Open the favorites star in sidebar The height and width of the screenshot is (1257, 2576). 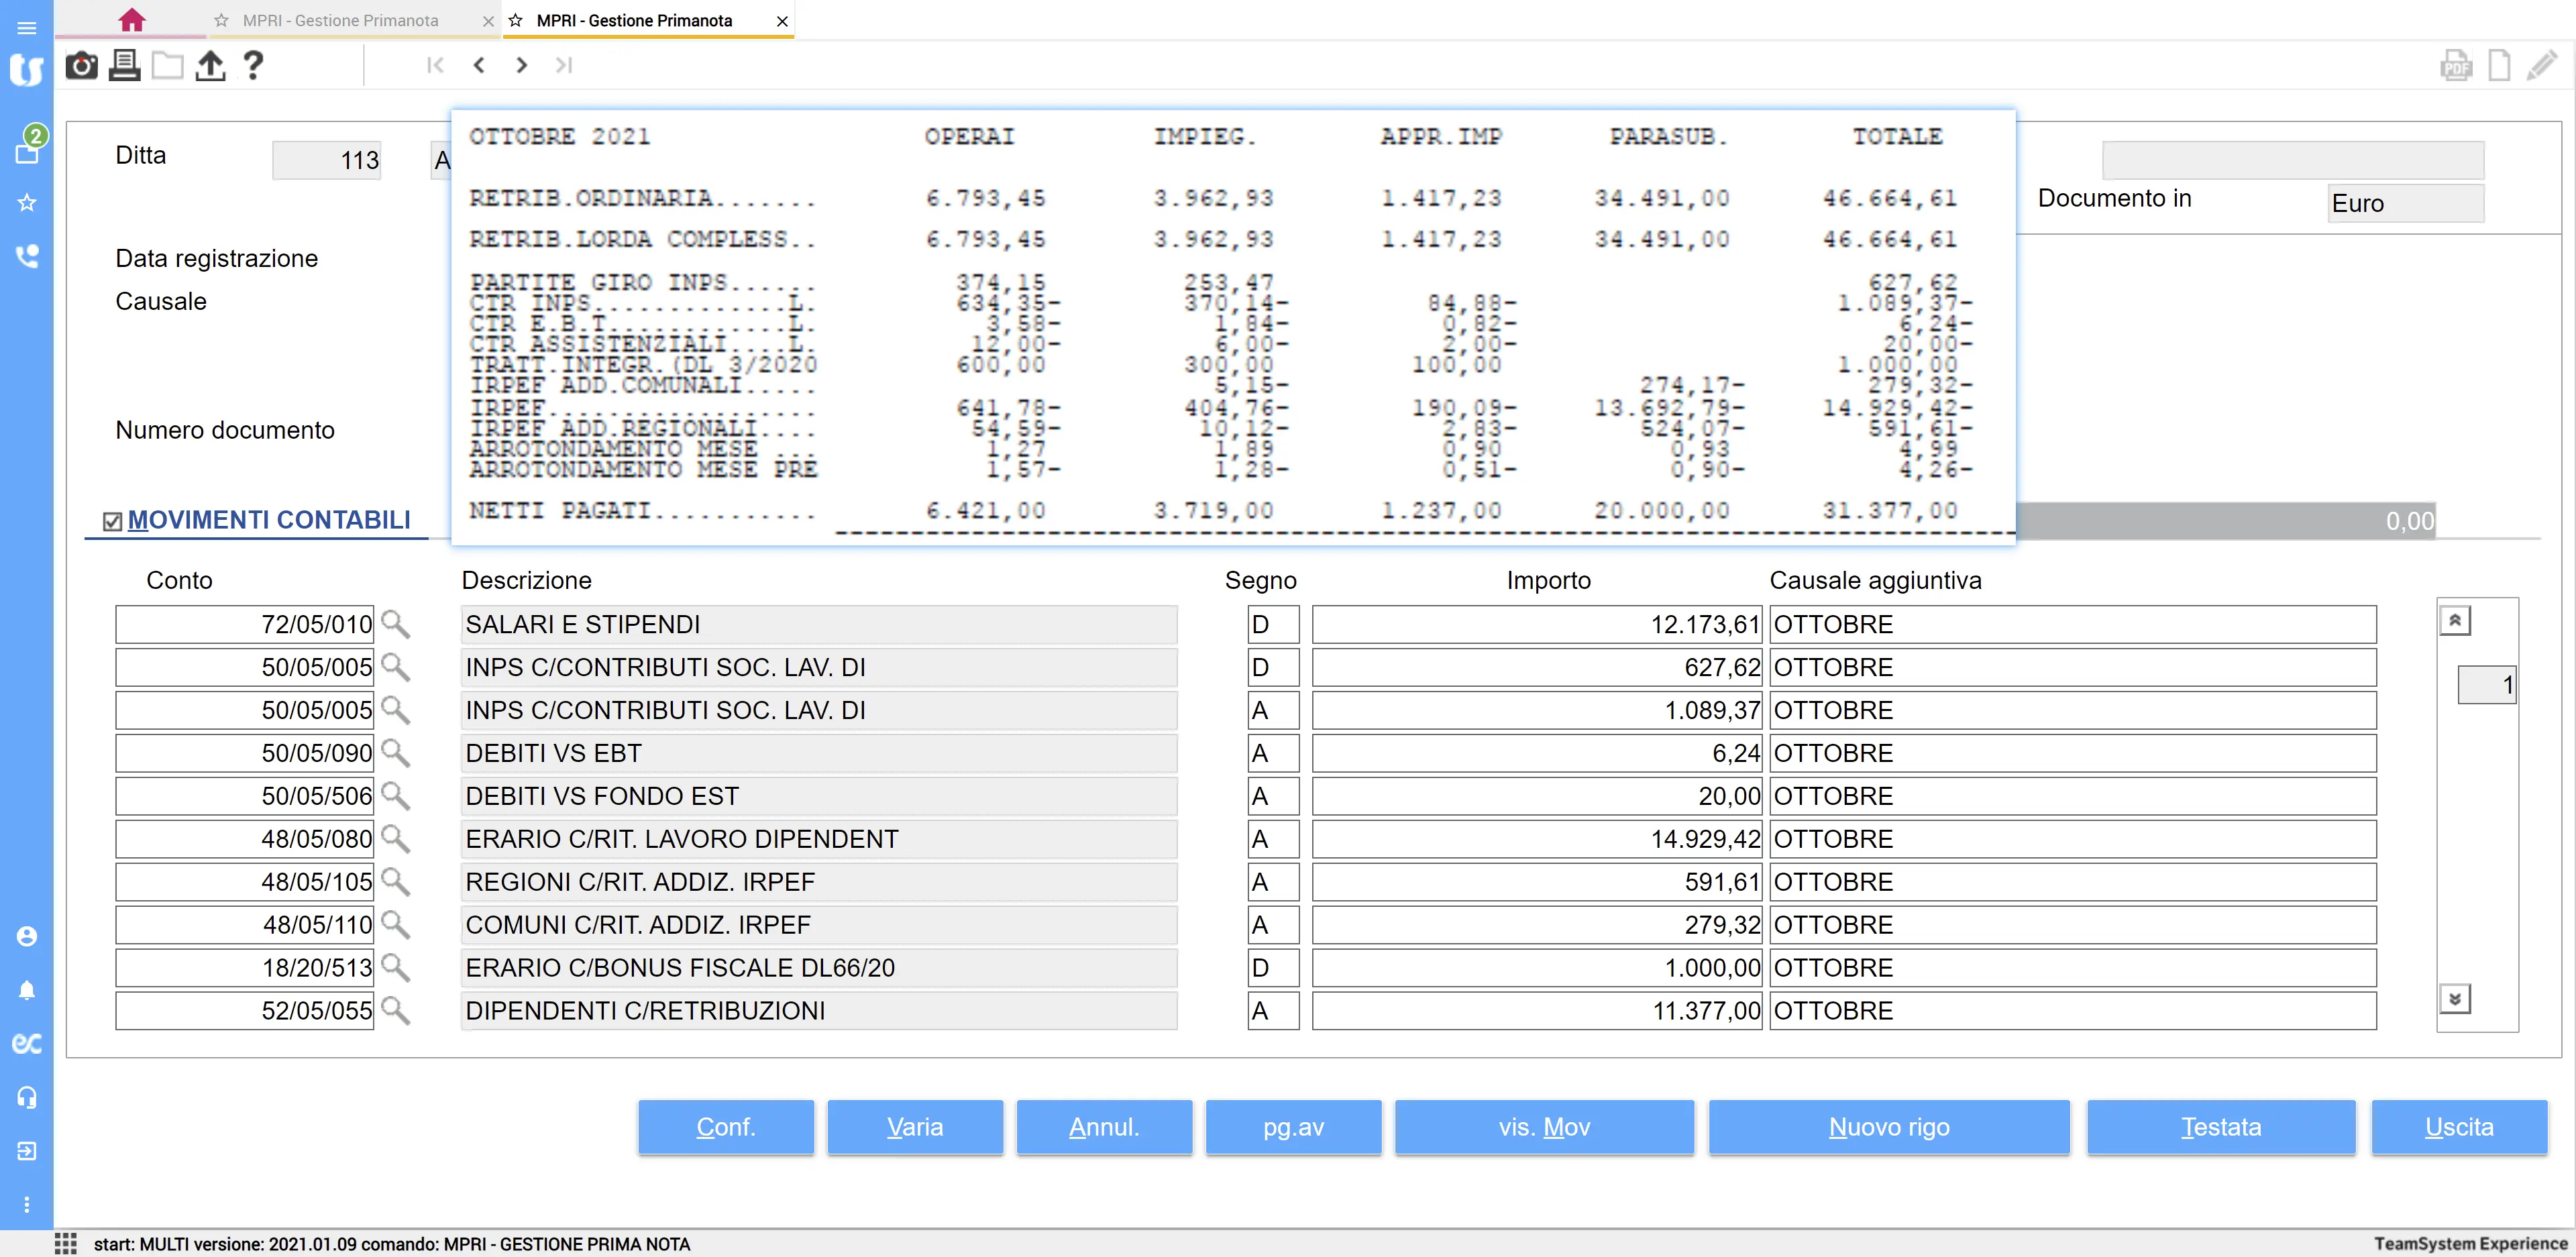click(x=27, y=203)
